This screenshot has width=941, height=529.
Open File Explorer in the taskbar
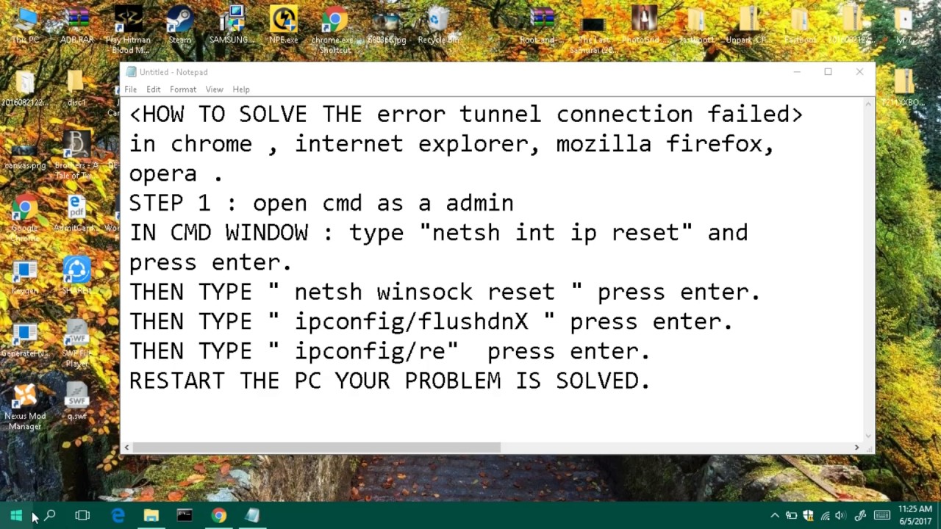[x=151, y=516]
